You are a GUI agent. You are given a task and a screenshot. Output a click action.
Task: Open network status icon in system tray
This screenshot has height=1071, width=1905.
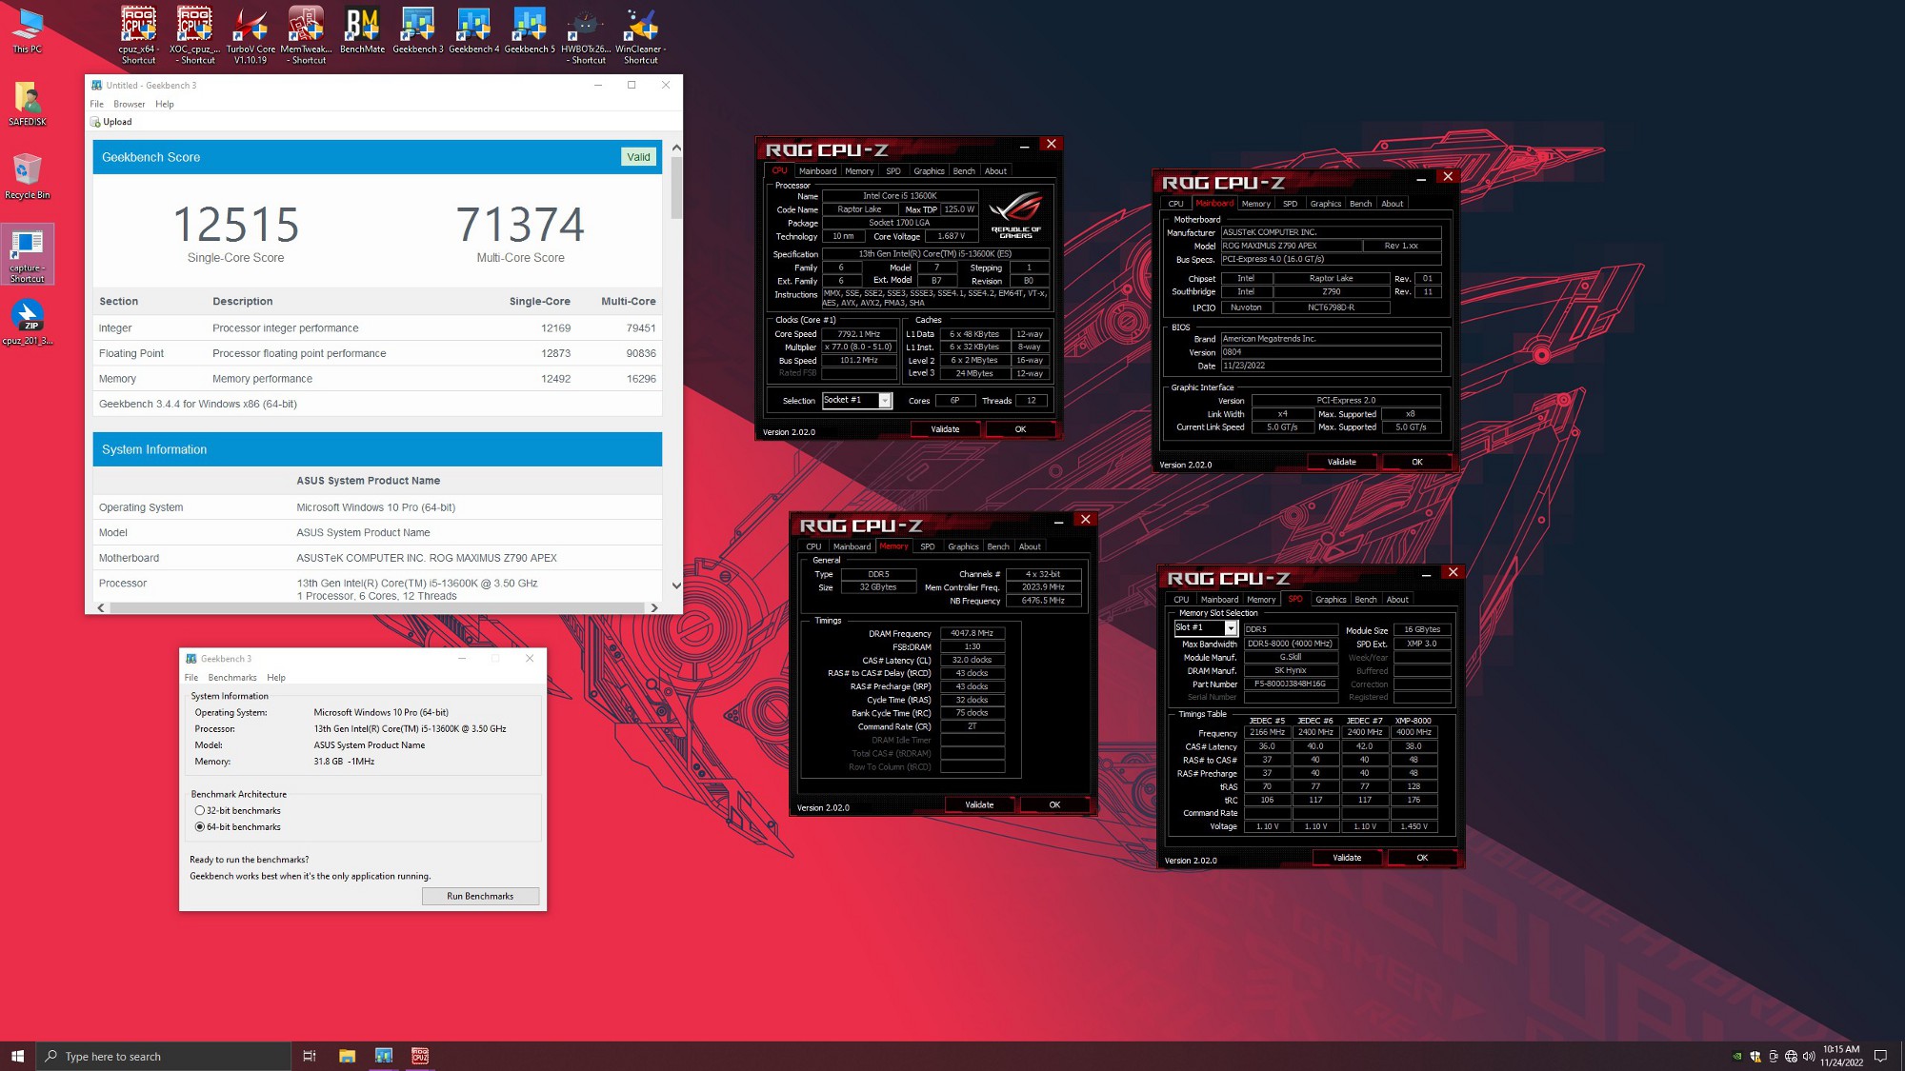[1791, 1056]
